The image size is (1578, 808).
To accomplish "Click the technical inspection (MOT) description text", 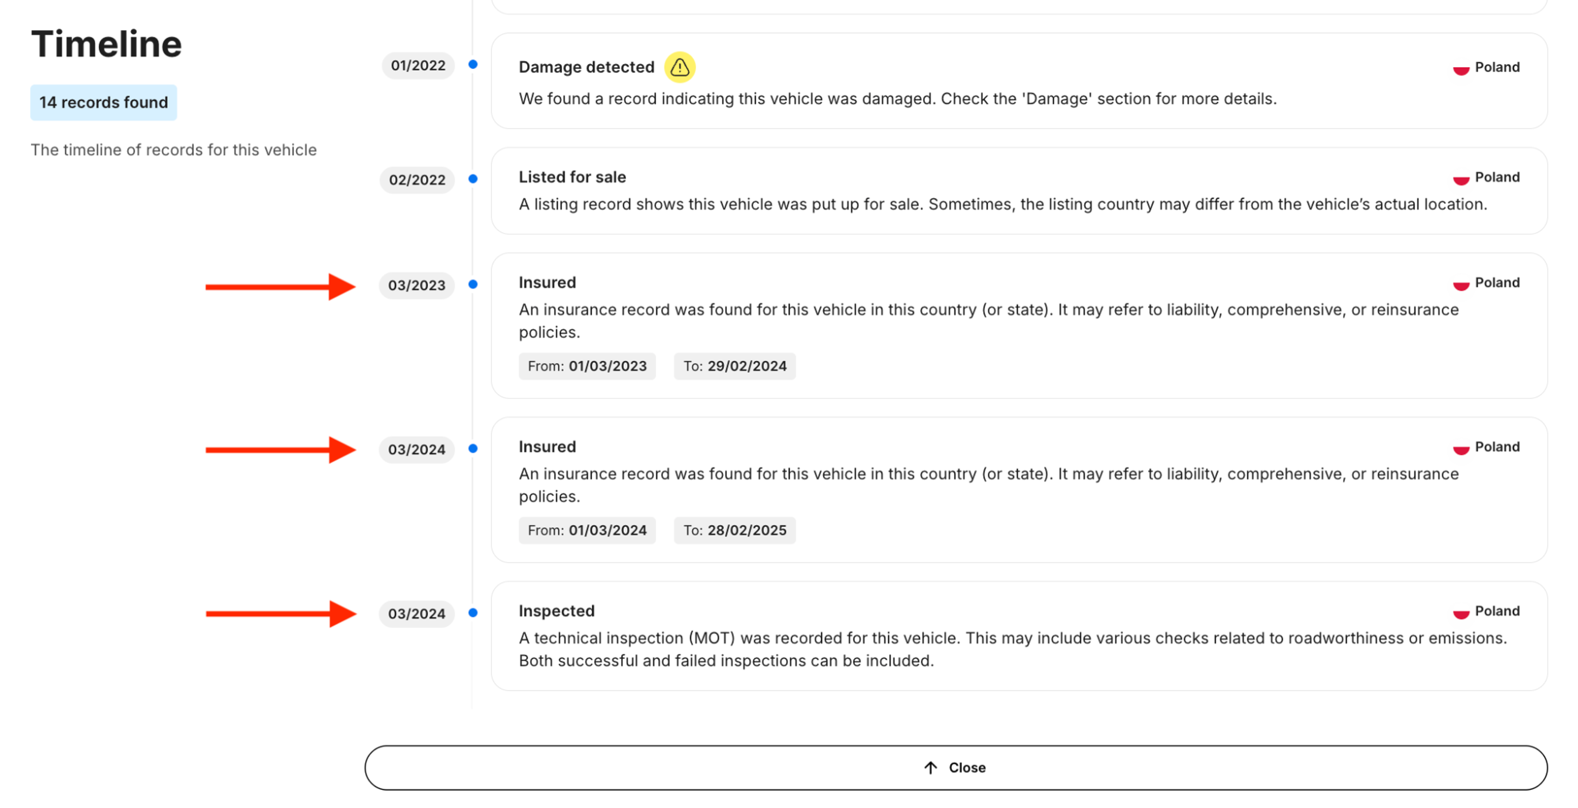I will 1013,649.
